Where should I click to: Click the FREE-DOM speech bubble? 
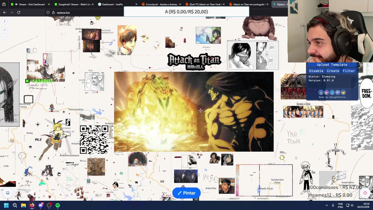[366, 94]
